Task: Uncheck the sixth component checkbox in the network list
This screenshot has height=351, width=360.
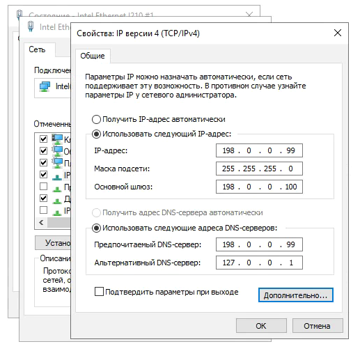Action: tap(43, 198)
